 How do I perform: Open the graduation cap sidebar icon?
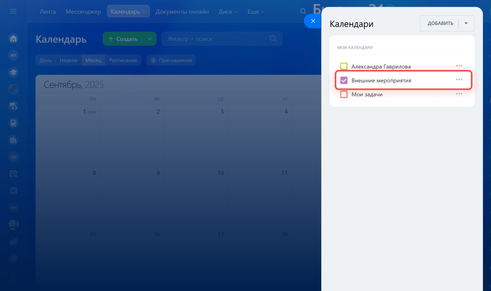coord(13,72)
